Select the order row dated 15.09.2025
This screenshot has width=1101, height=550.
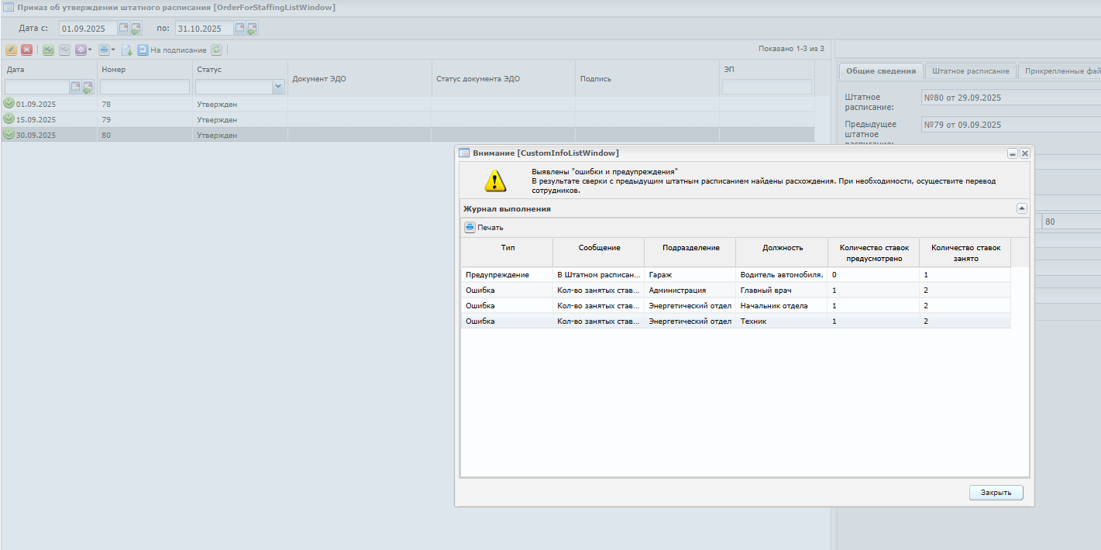tap(408, 119)
